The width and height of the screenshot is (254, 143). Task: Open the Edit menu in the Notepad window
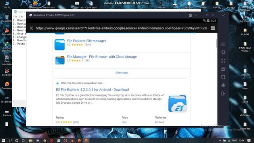pos(21,17)
